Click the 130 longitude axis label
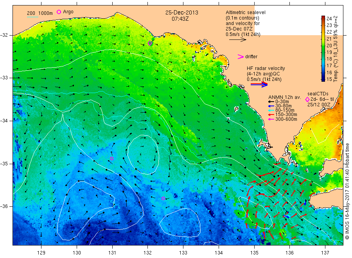Viewport: 352px width, 258px height. tap(77, 253)
